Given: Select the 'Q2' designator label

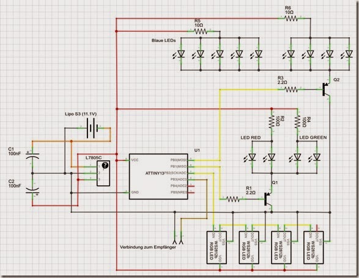Looking at the screenshot, I should 336,80.
